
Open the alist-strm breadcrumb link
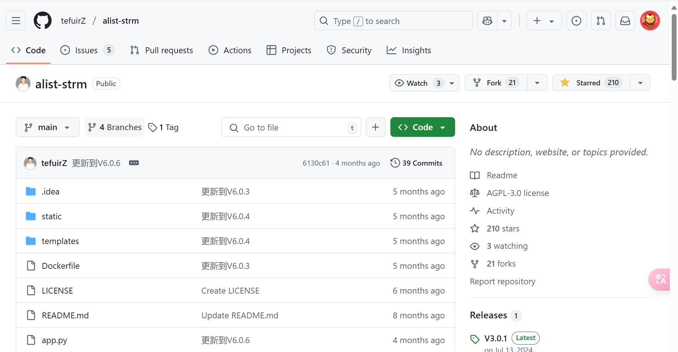121,21
